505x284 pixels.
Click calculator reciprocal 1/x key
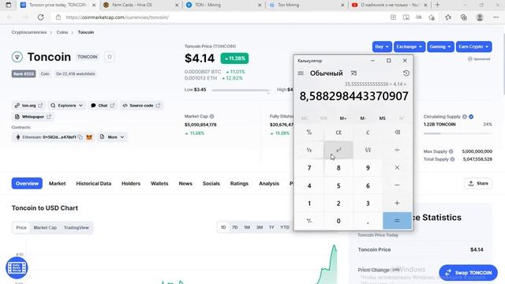pyautogui.click(x=309, y=150)
